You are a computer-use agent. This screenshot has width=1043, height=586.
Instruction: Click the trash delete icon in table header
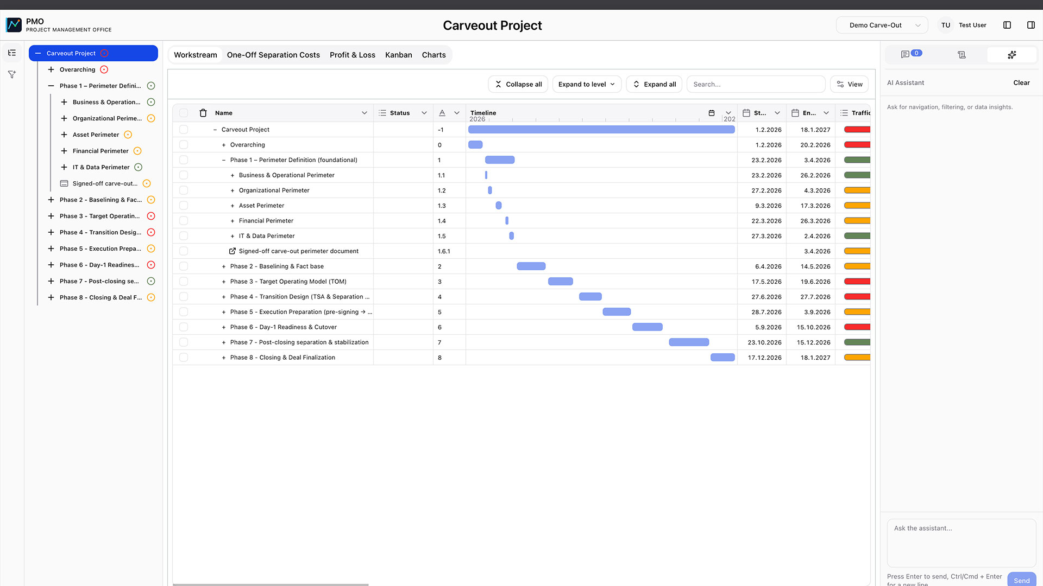point(203,113)
